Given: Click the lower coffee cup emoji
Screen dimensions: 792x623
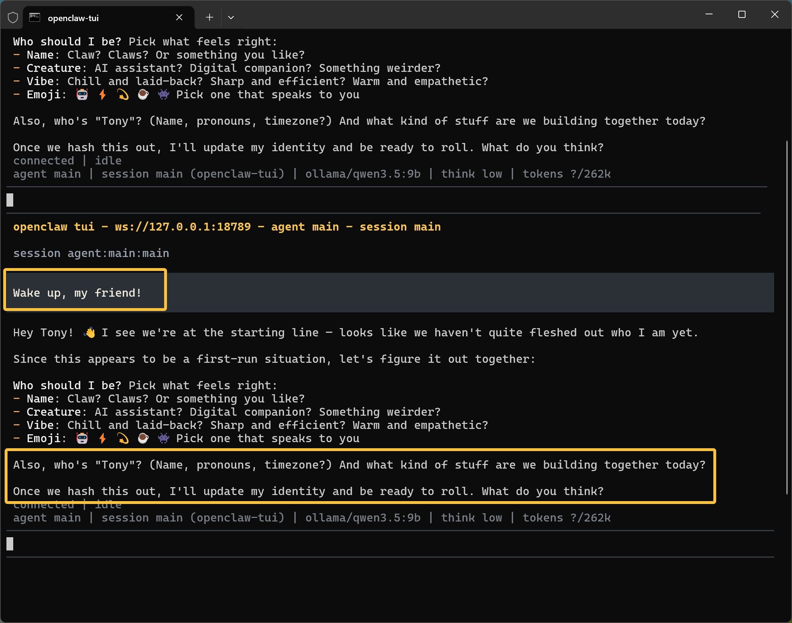Looking at the screenshot, I should [x=143, y=438].
